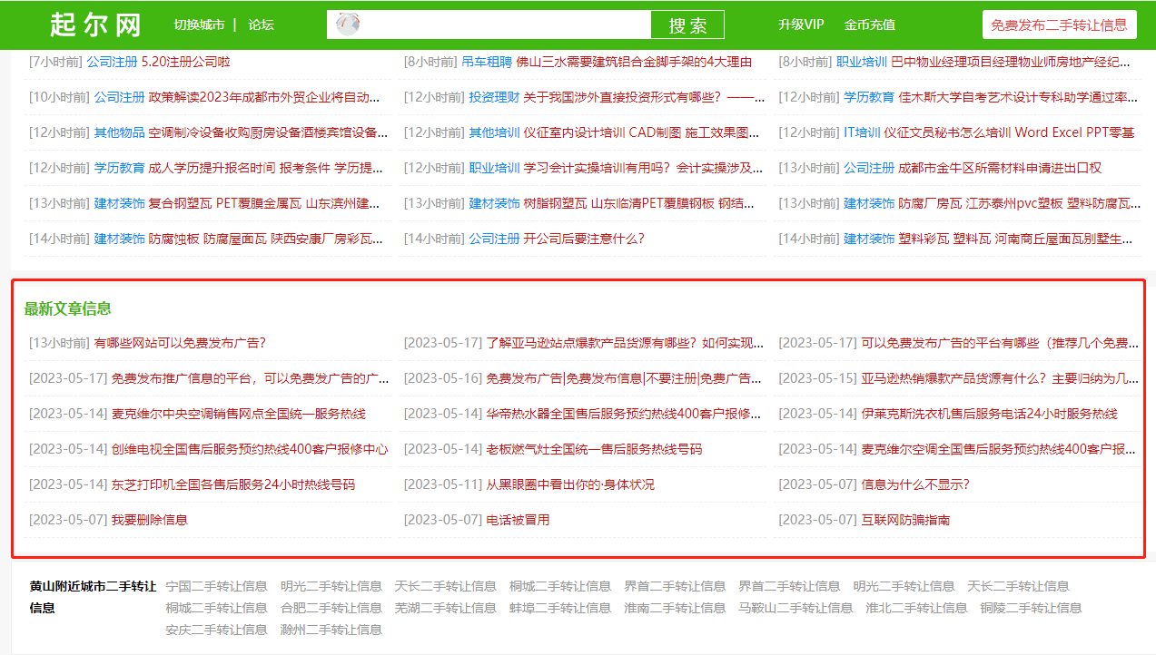
Task: Click 其他培训 category tag
Action: [x=494, y=132]
